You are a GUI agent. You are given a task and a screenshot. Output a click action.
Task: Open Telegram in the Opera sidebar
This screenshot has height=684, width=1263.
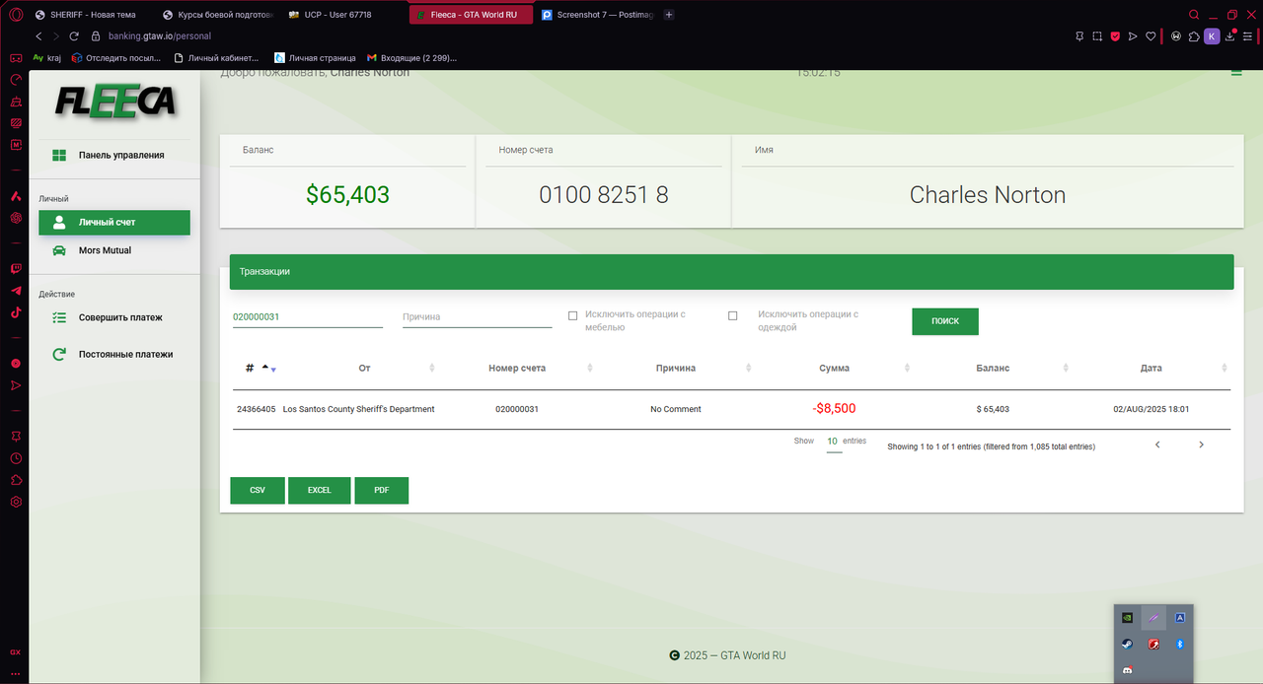(16, 291)
